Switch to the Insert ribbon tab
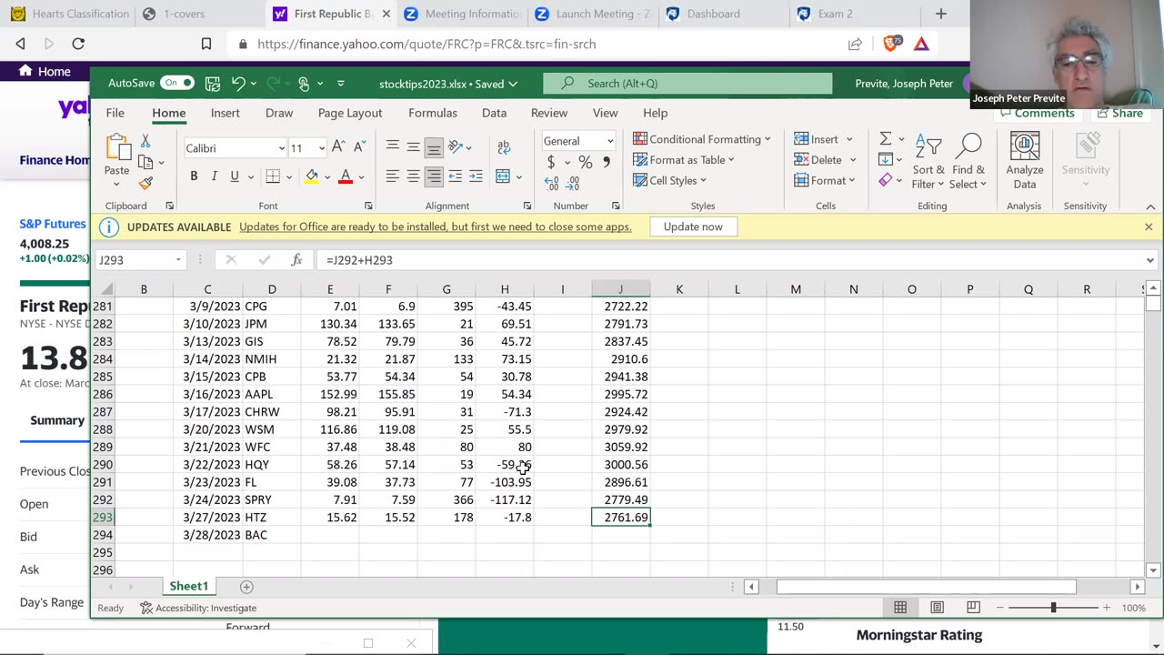Screen dimensions: 1164x655 tap(226, 113)
